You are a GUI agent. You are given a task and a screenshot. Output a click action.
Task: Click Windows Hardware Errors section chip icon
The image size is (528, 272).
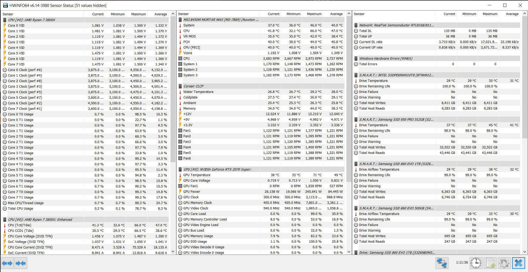(356, 58)
